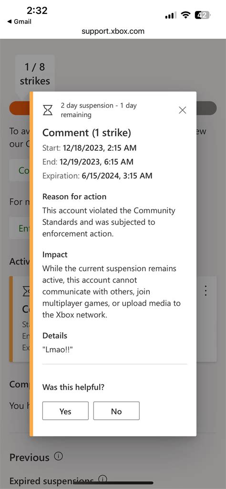The image size is (226, 489).
Task: Tap the Previous section heading
Action: tap(29, 458)
